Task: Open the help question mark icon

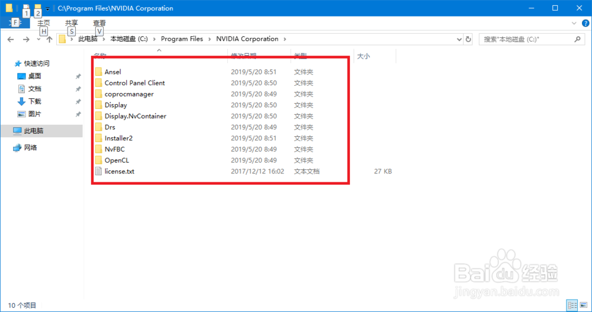Action: [585, 23]
